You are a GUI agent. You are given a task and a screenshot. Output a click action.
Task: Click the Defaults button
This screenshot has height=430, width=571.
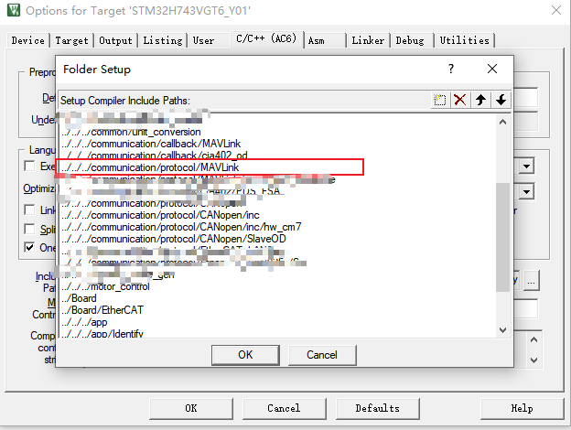click(x=377, y=409)
